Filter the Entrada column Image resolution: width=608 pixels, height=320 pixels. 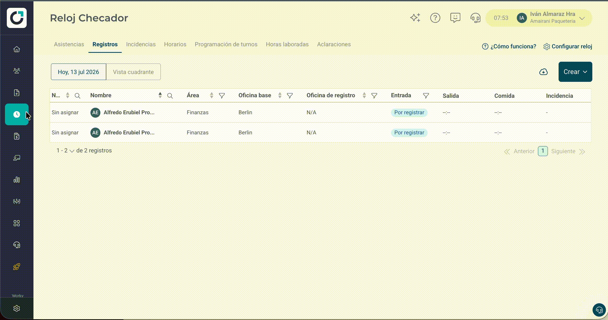click(x=426, y=96)
